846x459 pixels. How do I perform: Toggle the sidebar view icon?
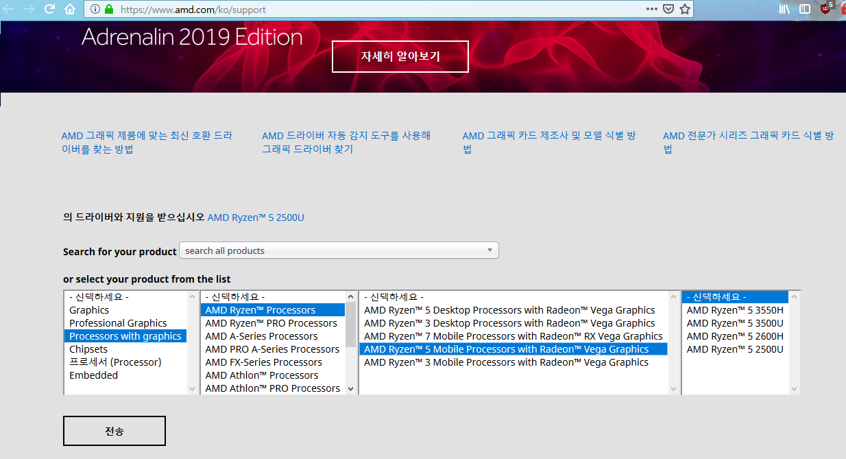pyautogui.click(x=805, y=10)
